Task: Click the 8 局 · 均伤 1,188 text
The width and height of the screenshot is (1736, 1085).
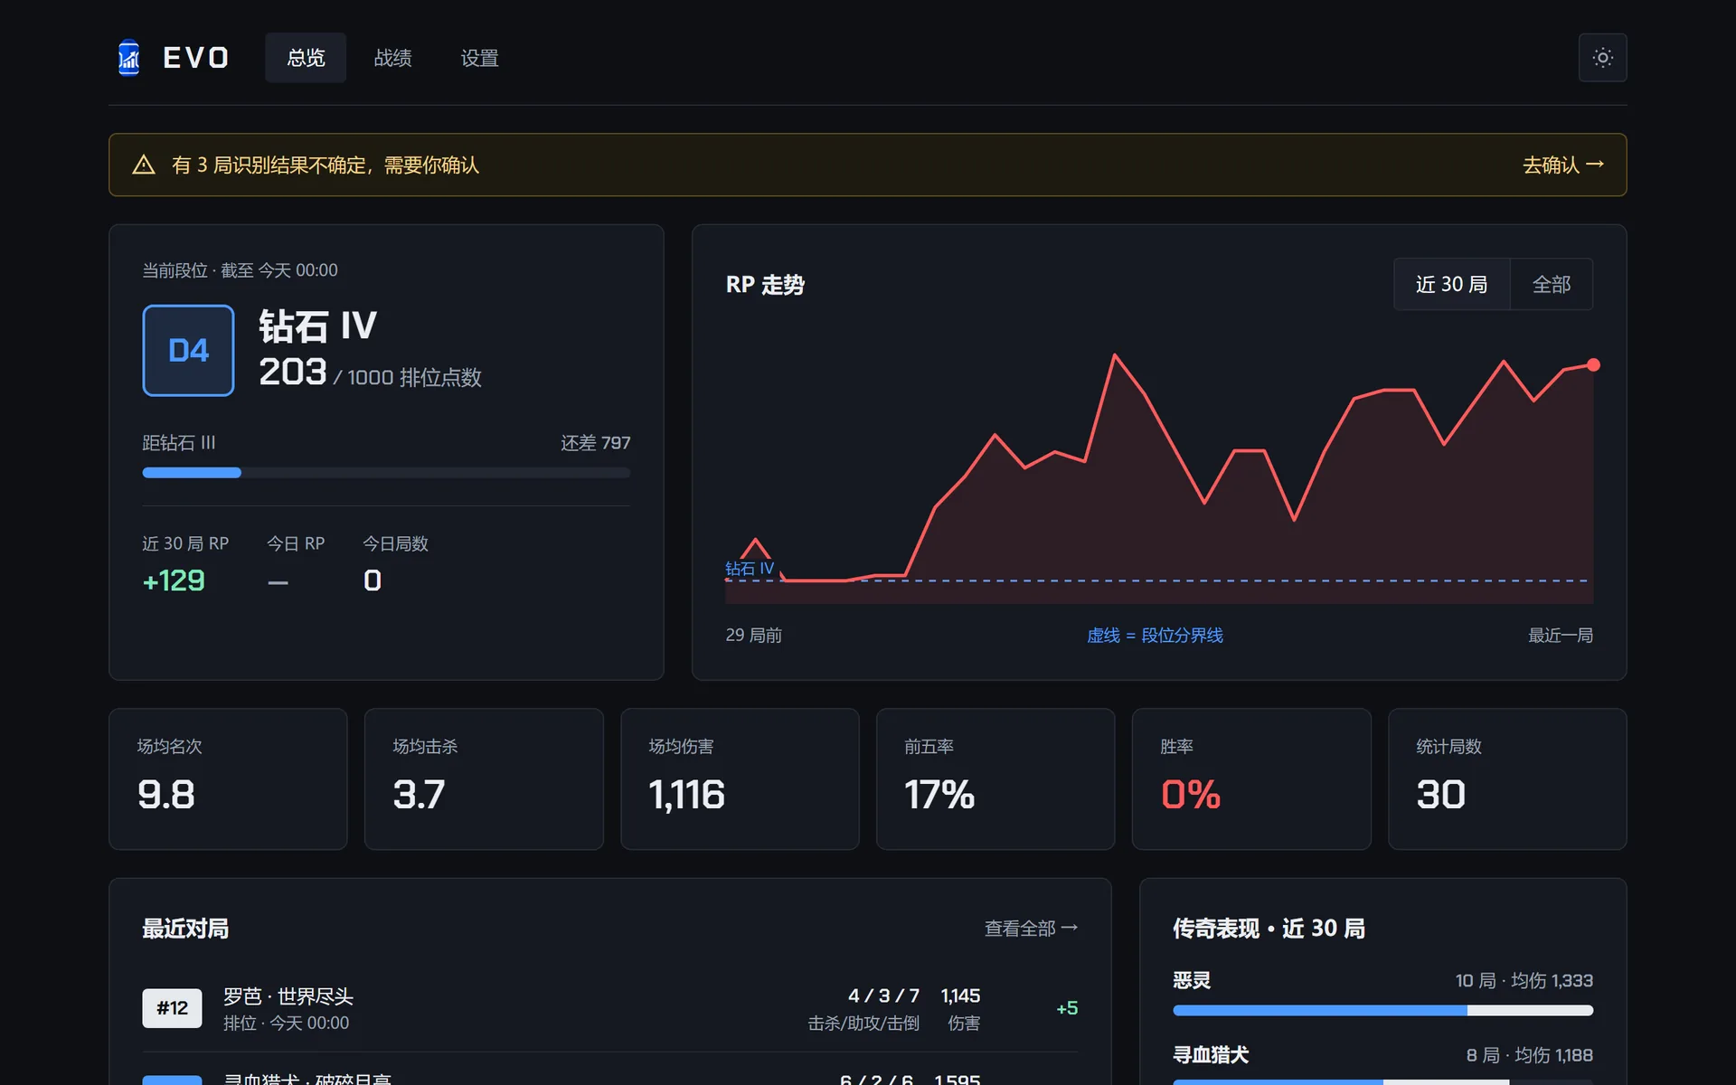Action: [1529, 1055]
